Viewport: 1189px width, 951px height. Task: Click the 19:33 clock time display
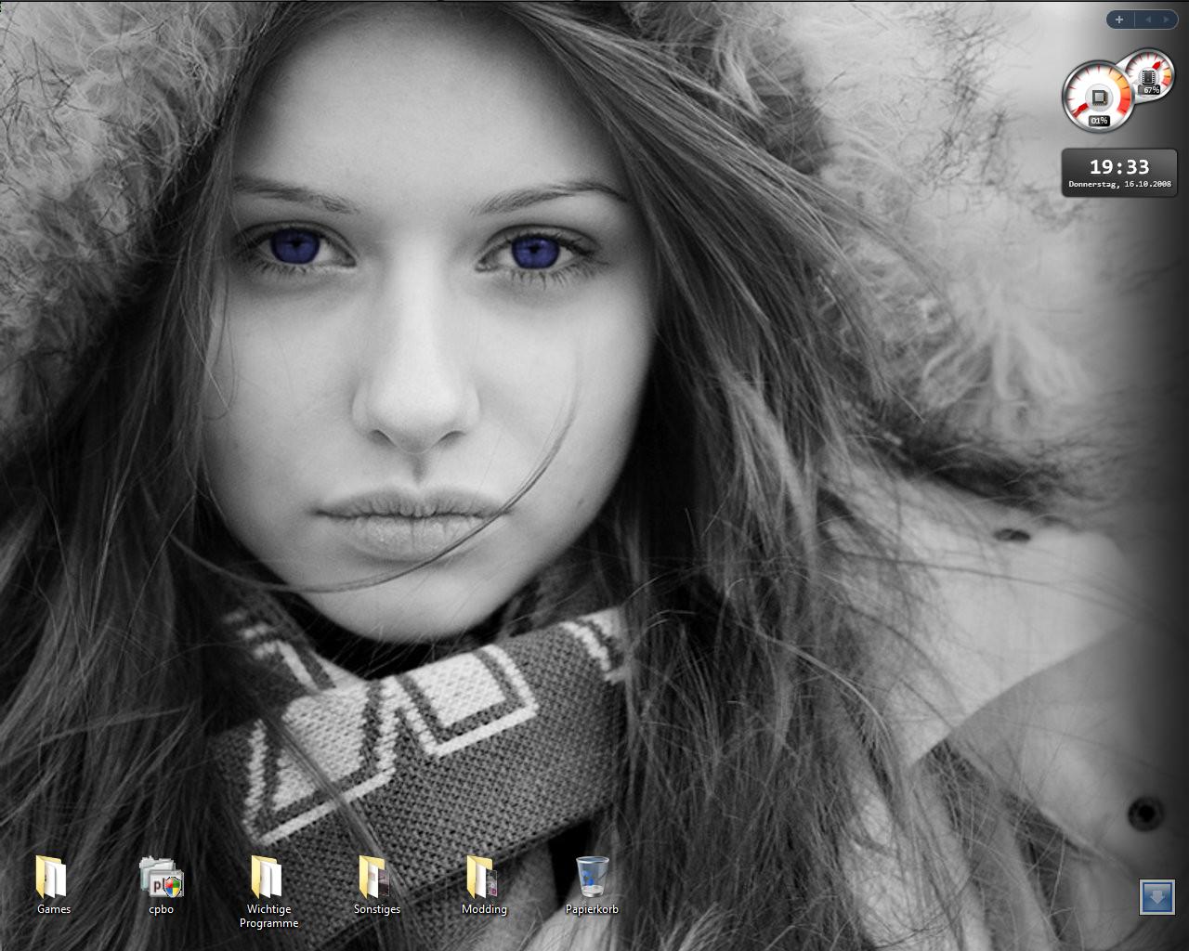pos(1118,167)
